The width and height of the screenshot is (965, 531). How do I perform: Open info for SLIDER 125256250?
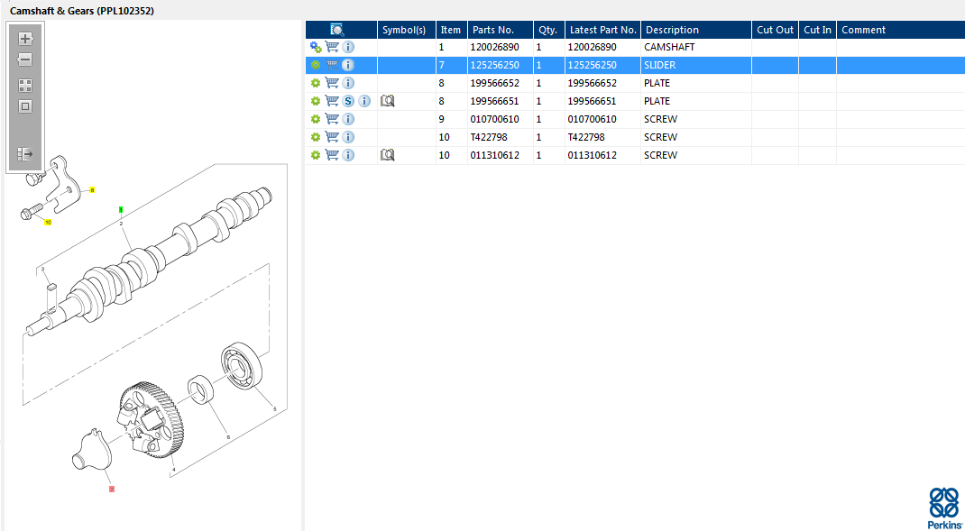(x=348, y=65)
